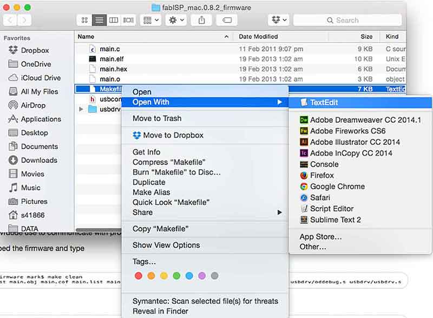Apply the red tag color
This screenshot has height=318, width=433.
pos(139,275)
